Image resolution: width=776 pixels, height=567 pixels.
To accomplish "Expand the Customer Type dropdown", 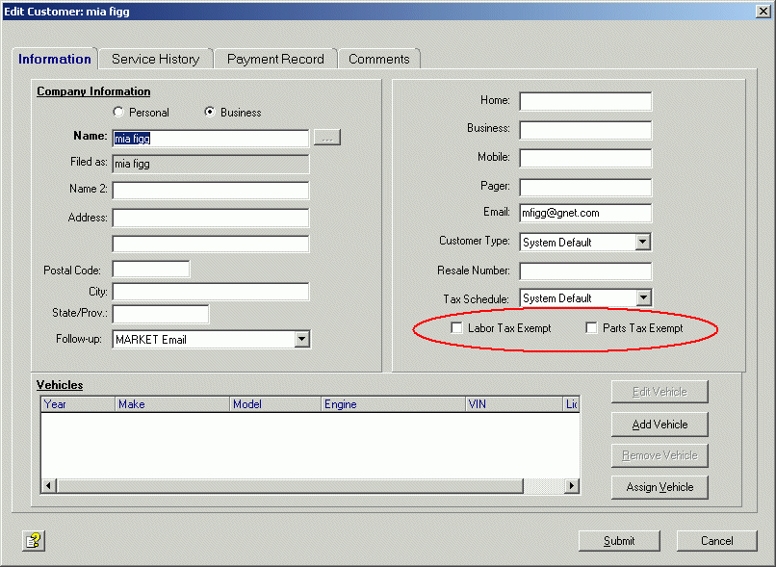I will [x=643, y=243].
